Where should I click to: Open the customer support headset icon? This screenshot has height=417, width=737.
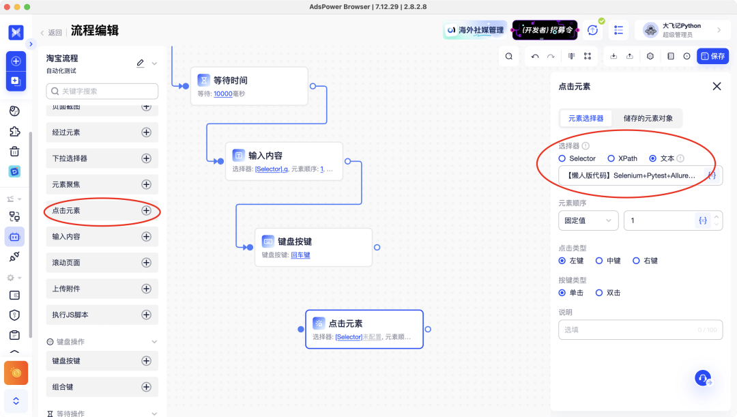703,377
